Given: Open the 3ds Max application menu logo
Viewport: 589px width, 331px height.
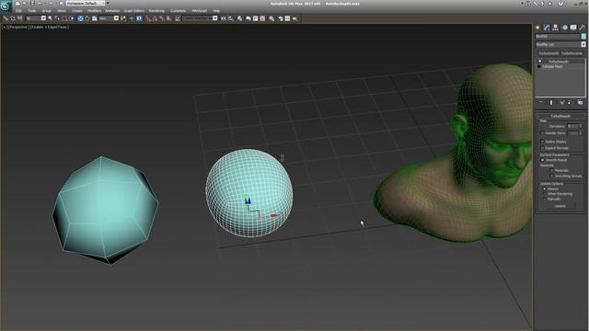Looking at the screenshot, I should [6, 6].
